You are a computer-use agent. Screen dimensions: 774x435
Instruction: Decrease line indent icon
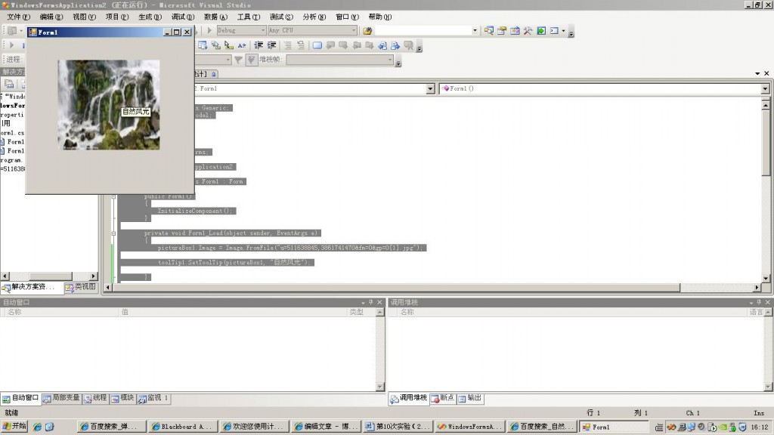(x=259, y=45)
